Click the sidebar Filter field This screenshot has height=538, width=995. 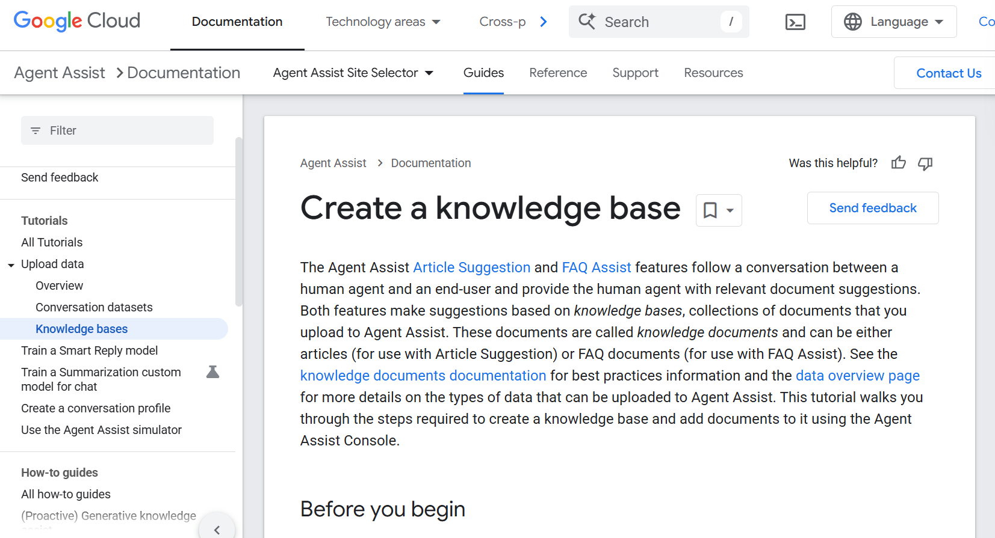(x=117, y=130)
